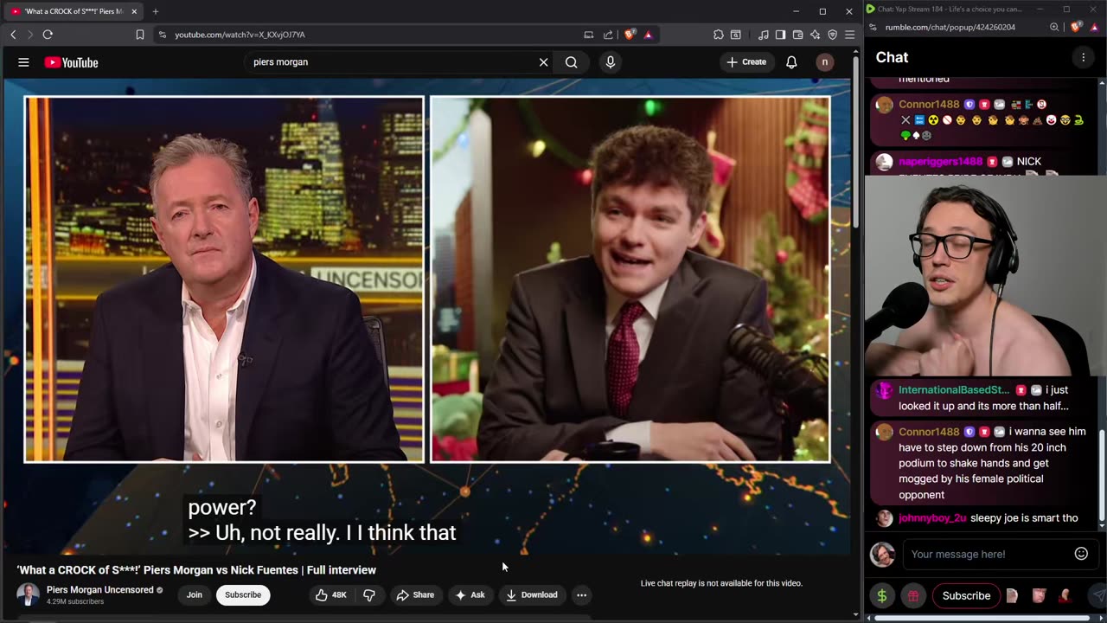
Task: Open the Piers Morgan channel avatar
Action: click(x=28, y=594)
